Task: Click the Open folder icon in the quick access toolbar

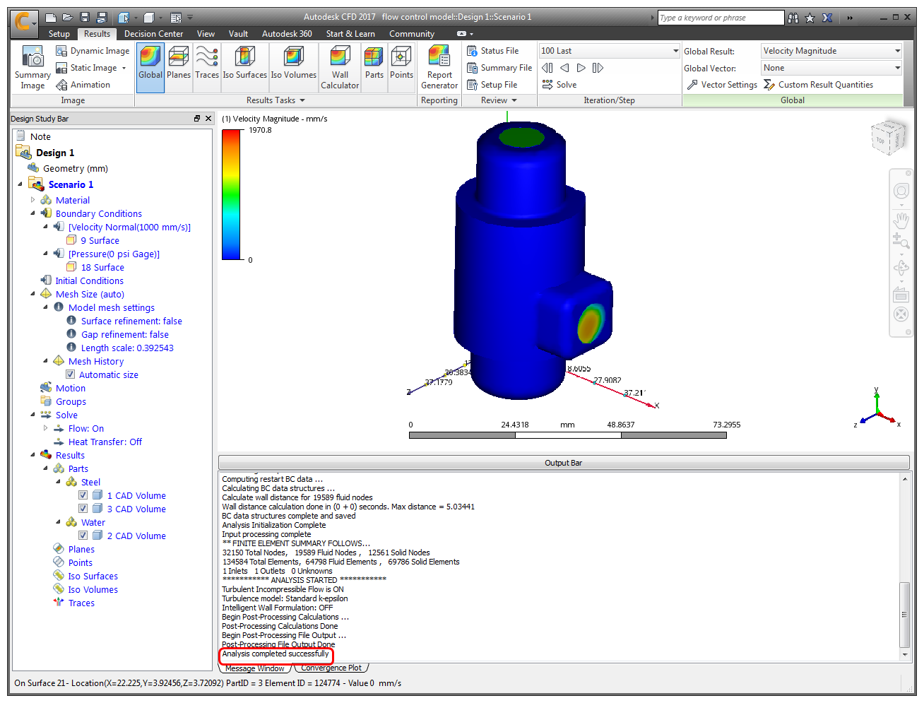Action: pyautogui.click(x=67, y=18)
